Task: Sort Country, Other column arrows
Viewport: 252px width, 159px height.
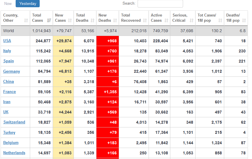Action: 26,21
